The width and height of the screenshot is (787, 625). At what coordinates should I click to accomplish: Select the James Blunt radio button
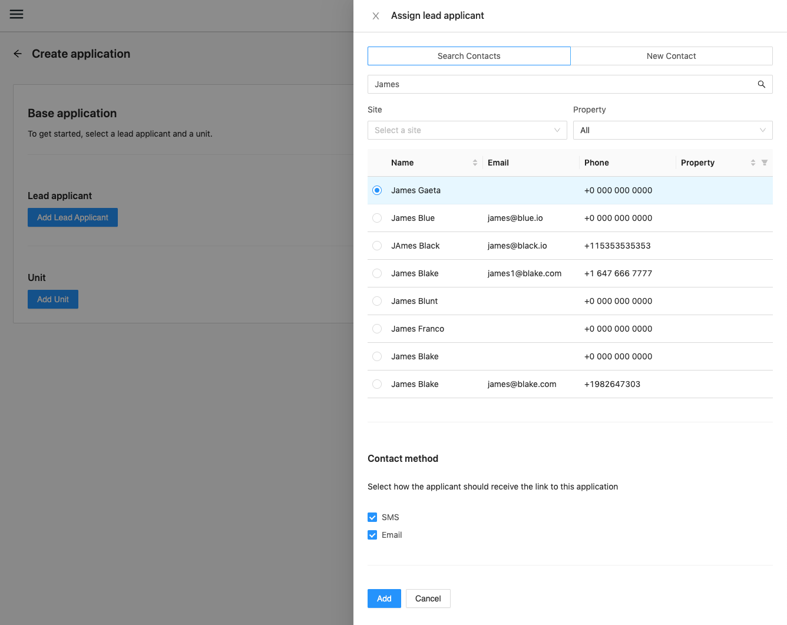click(x=377, y=301)
